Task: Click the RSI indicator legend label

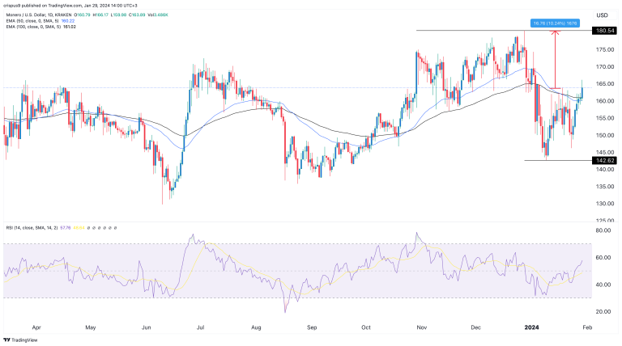Action: coord(32,228)
